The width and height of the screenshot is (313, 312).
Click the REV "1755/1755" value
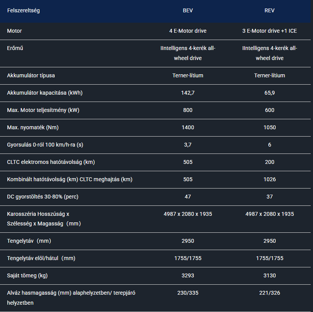coord(270,259)
